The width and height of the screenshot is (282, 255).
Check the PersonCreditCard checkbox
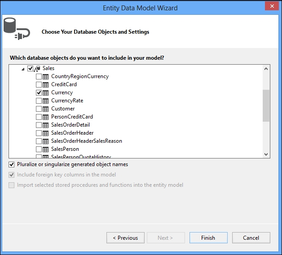click(x=39, y=117)
